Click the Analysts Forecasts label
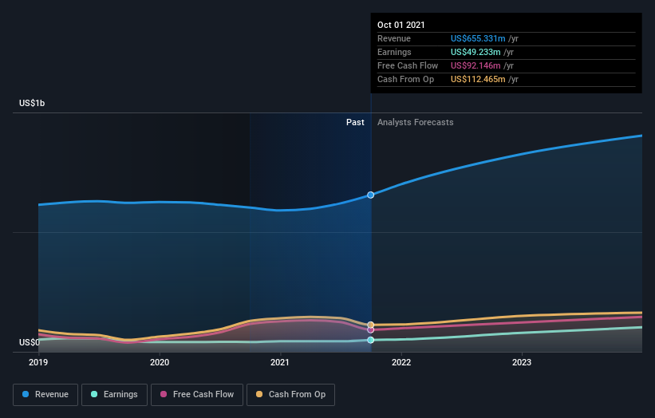Viewport: 655px width, 418px height. (415, 122)
